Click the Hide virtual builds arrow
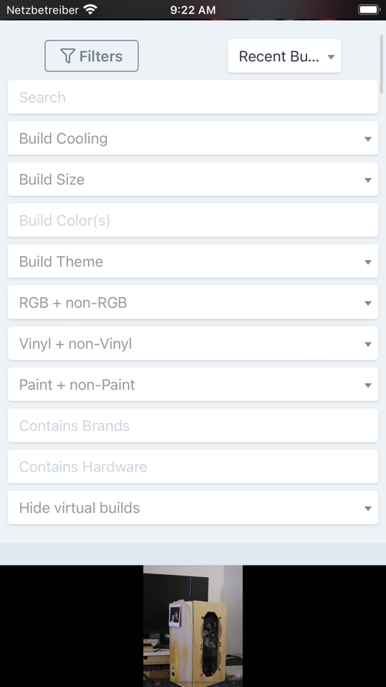 (x=368, y=508)
